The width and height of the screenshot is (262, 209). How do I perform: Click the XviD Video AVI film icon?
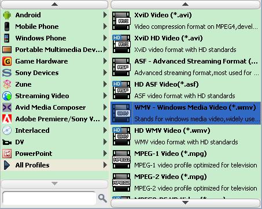click(121, 21)
